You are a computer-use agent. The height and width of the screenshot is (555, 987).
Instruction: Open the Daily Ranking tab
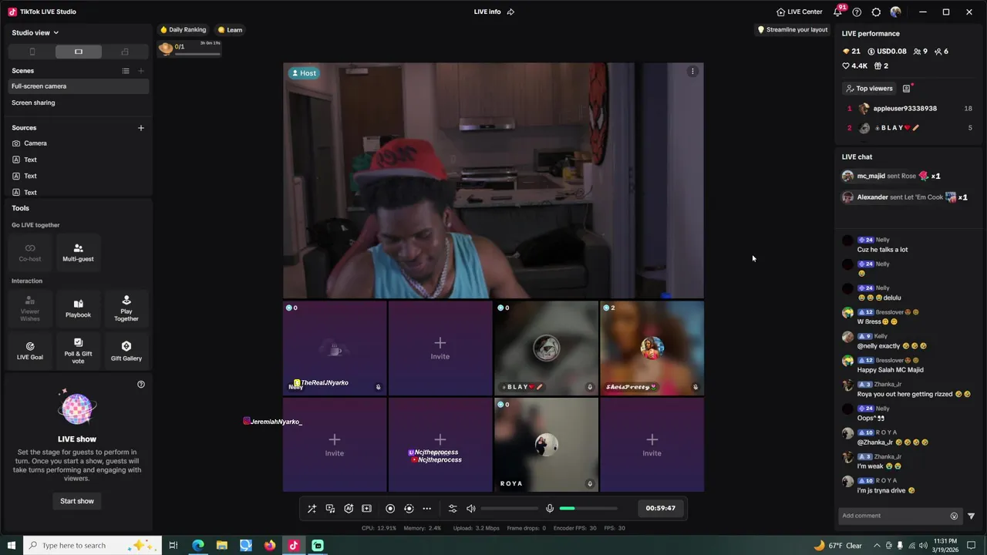click(x=184, y=30)
